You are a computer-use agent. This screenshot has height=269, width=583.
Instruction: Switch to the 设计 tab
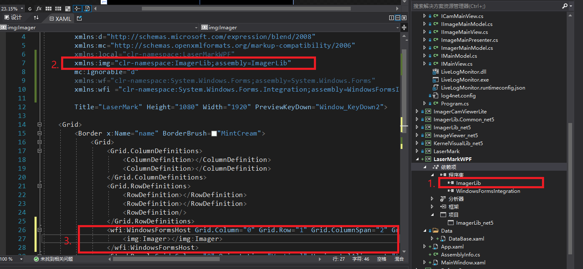point(13,18)
